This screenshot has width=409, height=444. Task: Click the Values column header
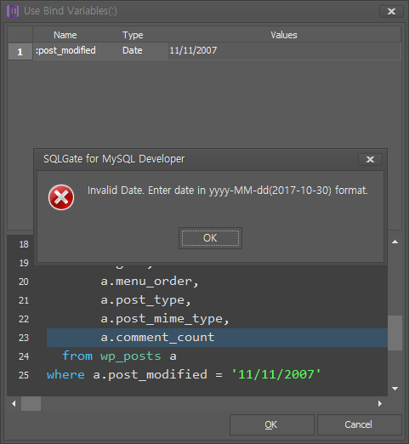click(x=284, y=35)
